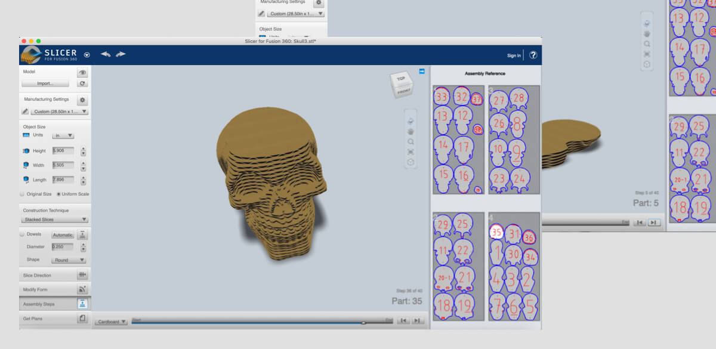Screen dimensions: 716x349
Task: Open Custom preset dropdown in background window
Action: click(x=296, y=13)
